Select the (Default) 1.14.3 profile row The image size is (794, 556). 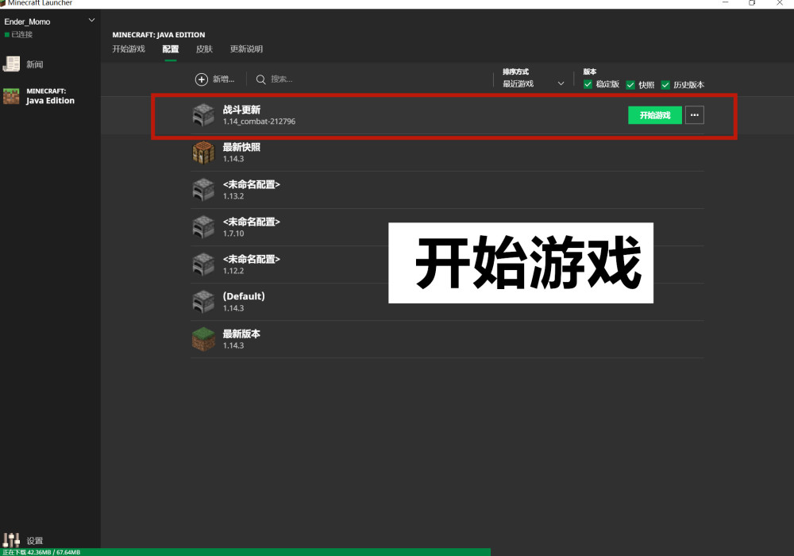(x=448, y=302)
